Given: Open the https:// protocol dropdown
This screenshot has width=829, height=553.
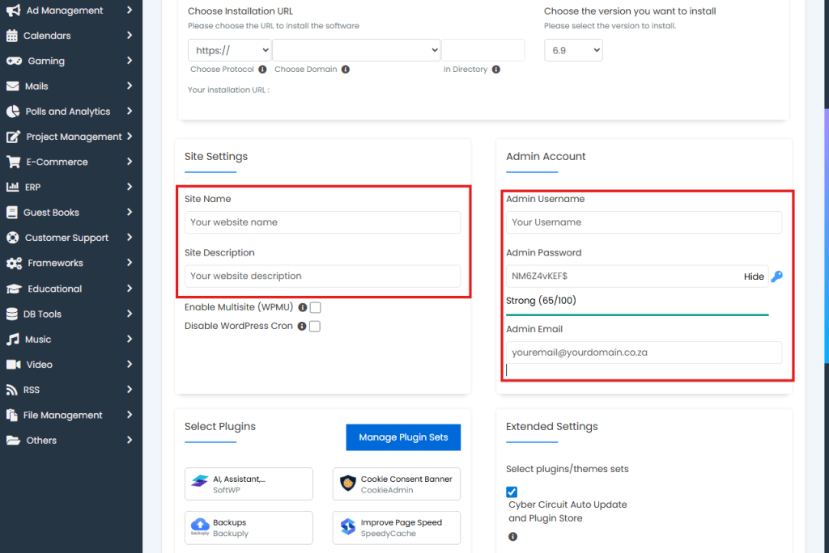Looking at the screenshot, I should click(229, 50).
